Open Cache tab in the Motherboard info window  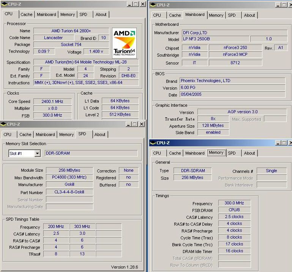[175, 15]
